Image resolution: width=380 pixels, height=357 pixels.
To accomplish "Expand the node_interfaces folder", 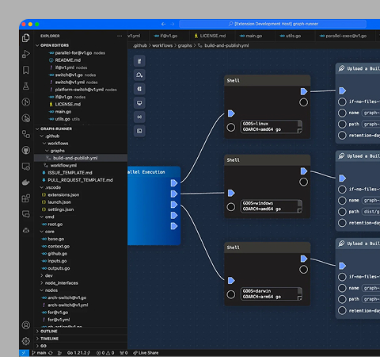I will click(x=62, y=283).
